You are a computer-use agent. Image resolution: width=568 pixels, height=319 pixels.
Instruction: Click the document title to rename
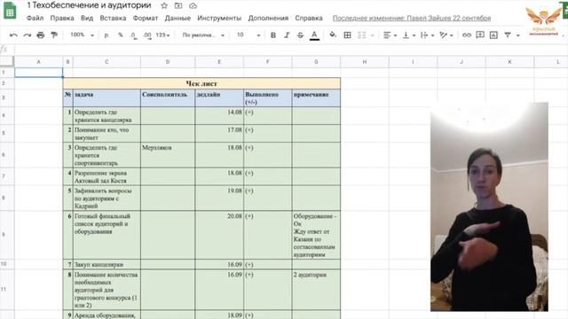[89, 6]
